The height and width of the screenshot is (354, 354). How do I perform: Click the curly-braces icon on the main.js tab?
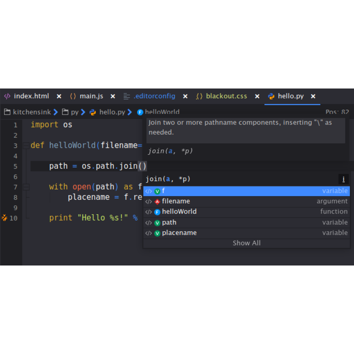point(73,96)
